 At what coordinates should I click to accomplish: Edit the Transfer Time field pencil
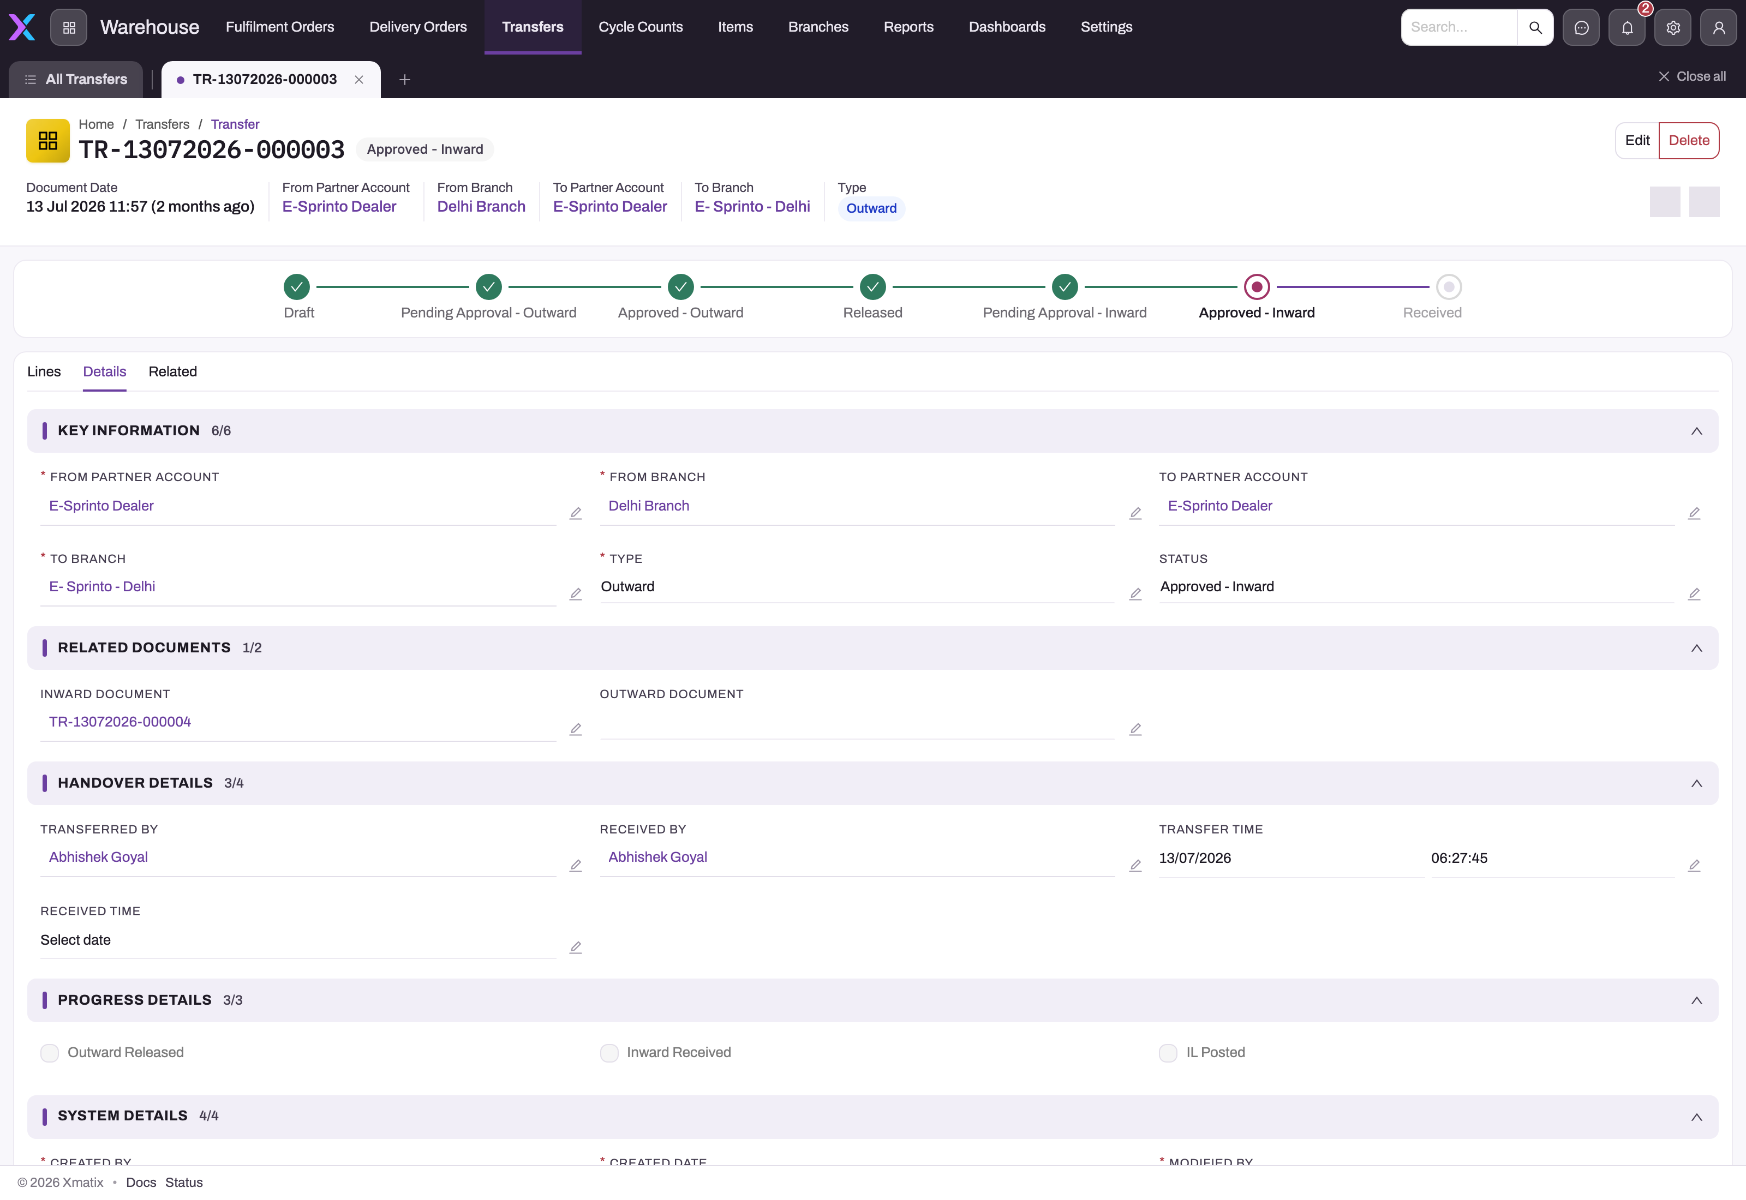click(x=1694, y=866)
